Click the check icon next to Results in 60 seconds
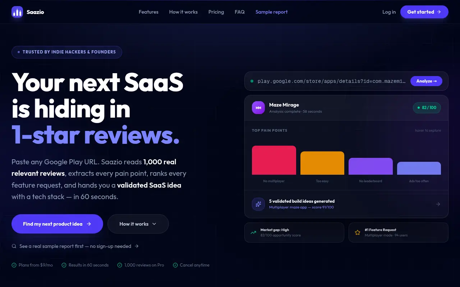The width and height of the screenshot is (460, 287). tap(64, 265)
